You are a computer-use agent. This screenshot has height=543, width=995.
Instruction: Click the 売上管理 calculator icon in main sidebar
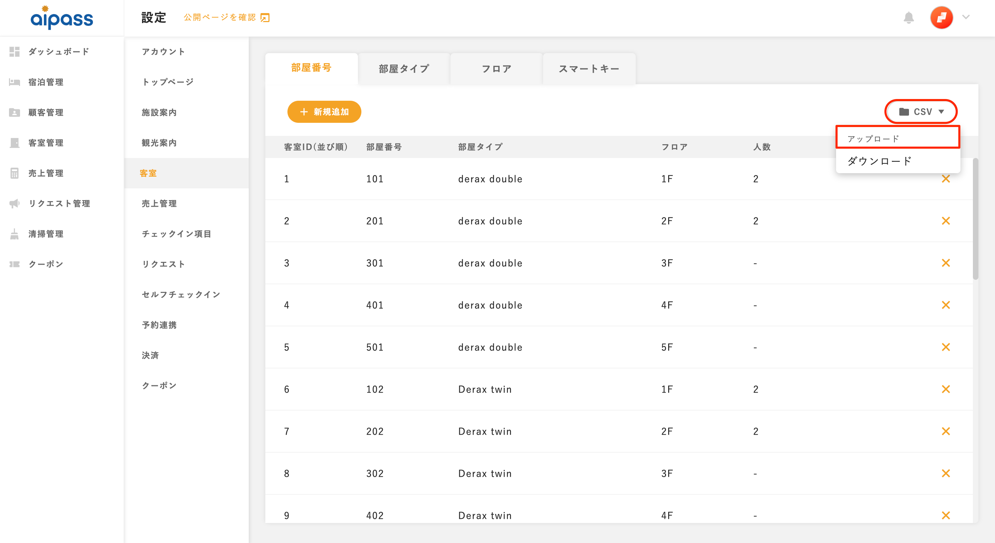(14, 173)
